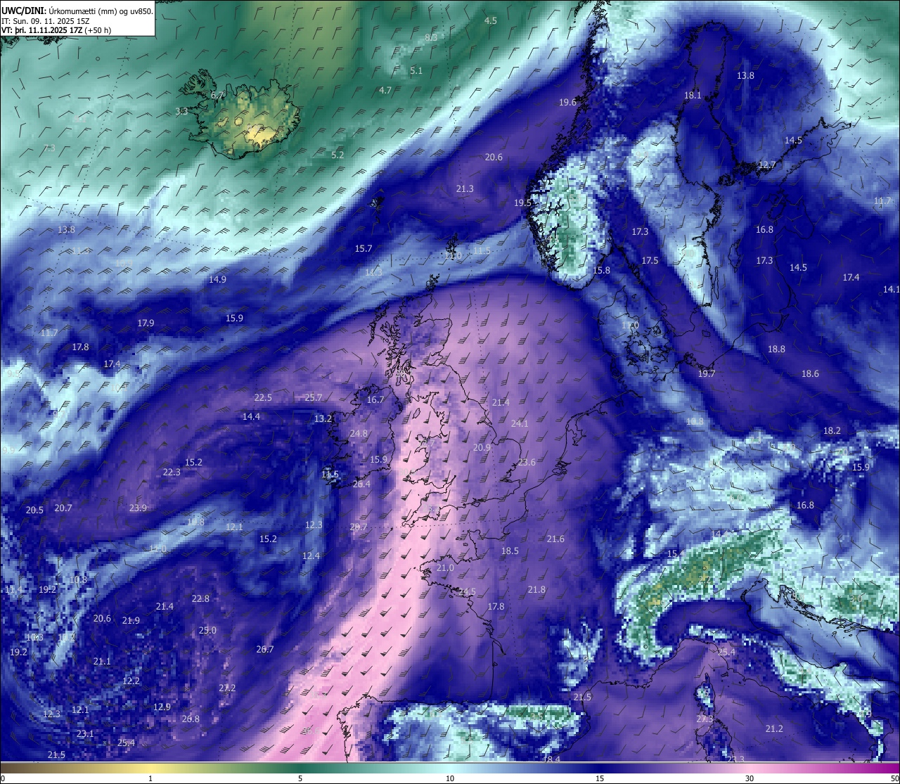Click the 18.6 value east of Baltic
Screen dimensions: 900x784
810,374
